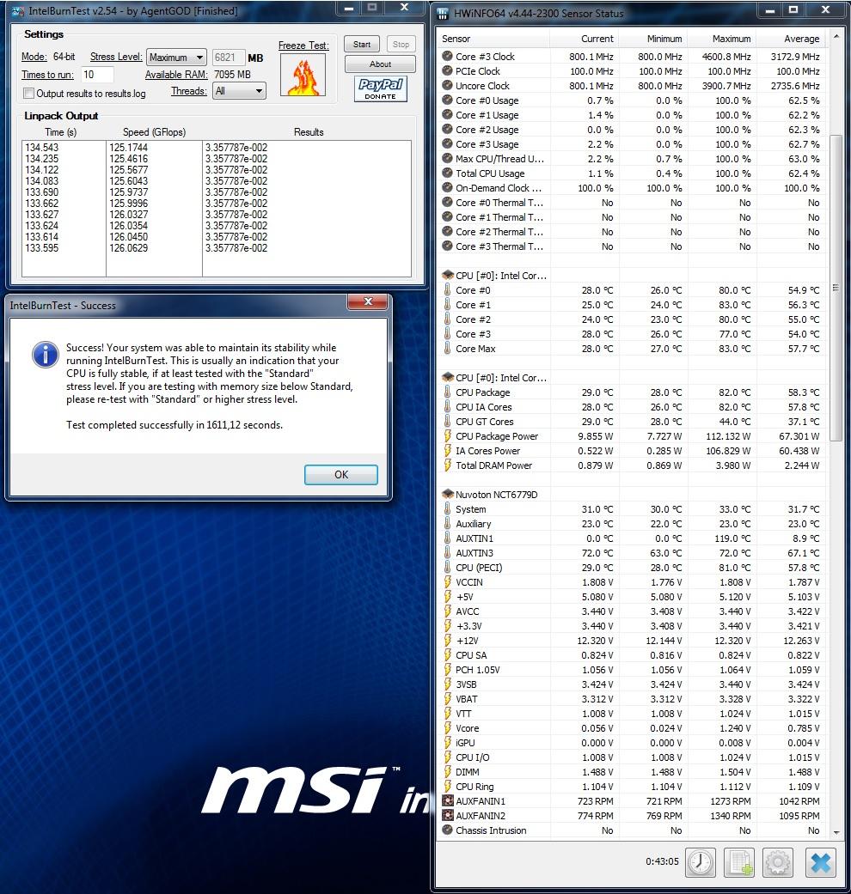
Task: Click the Core #3 Clock sensor icon
Action: point(447,57)
